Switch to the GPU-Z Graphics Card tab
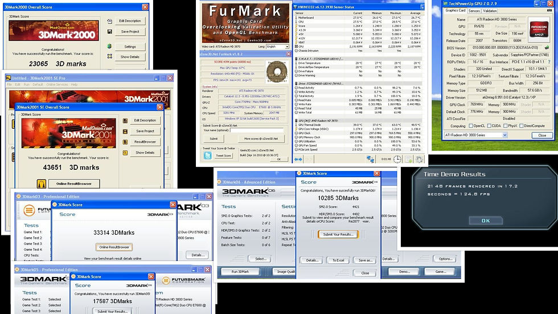The height and width of the screenshot is (314, 558). [455, 11]
